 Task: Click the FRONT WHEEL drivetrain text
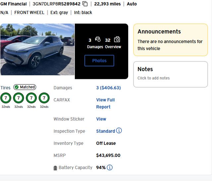pos(29,13)
